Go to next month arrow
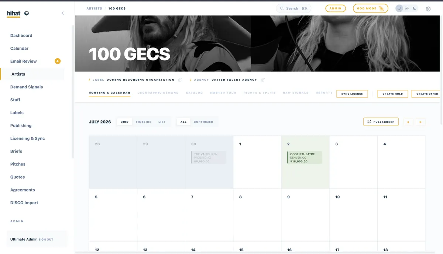The width and height of the screenshot is (443, 254). (420, 122)
